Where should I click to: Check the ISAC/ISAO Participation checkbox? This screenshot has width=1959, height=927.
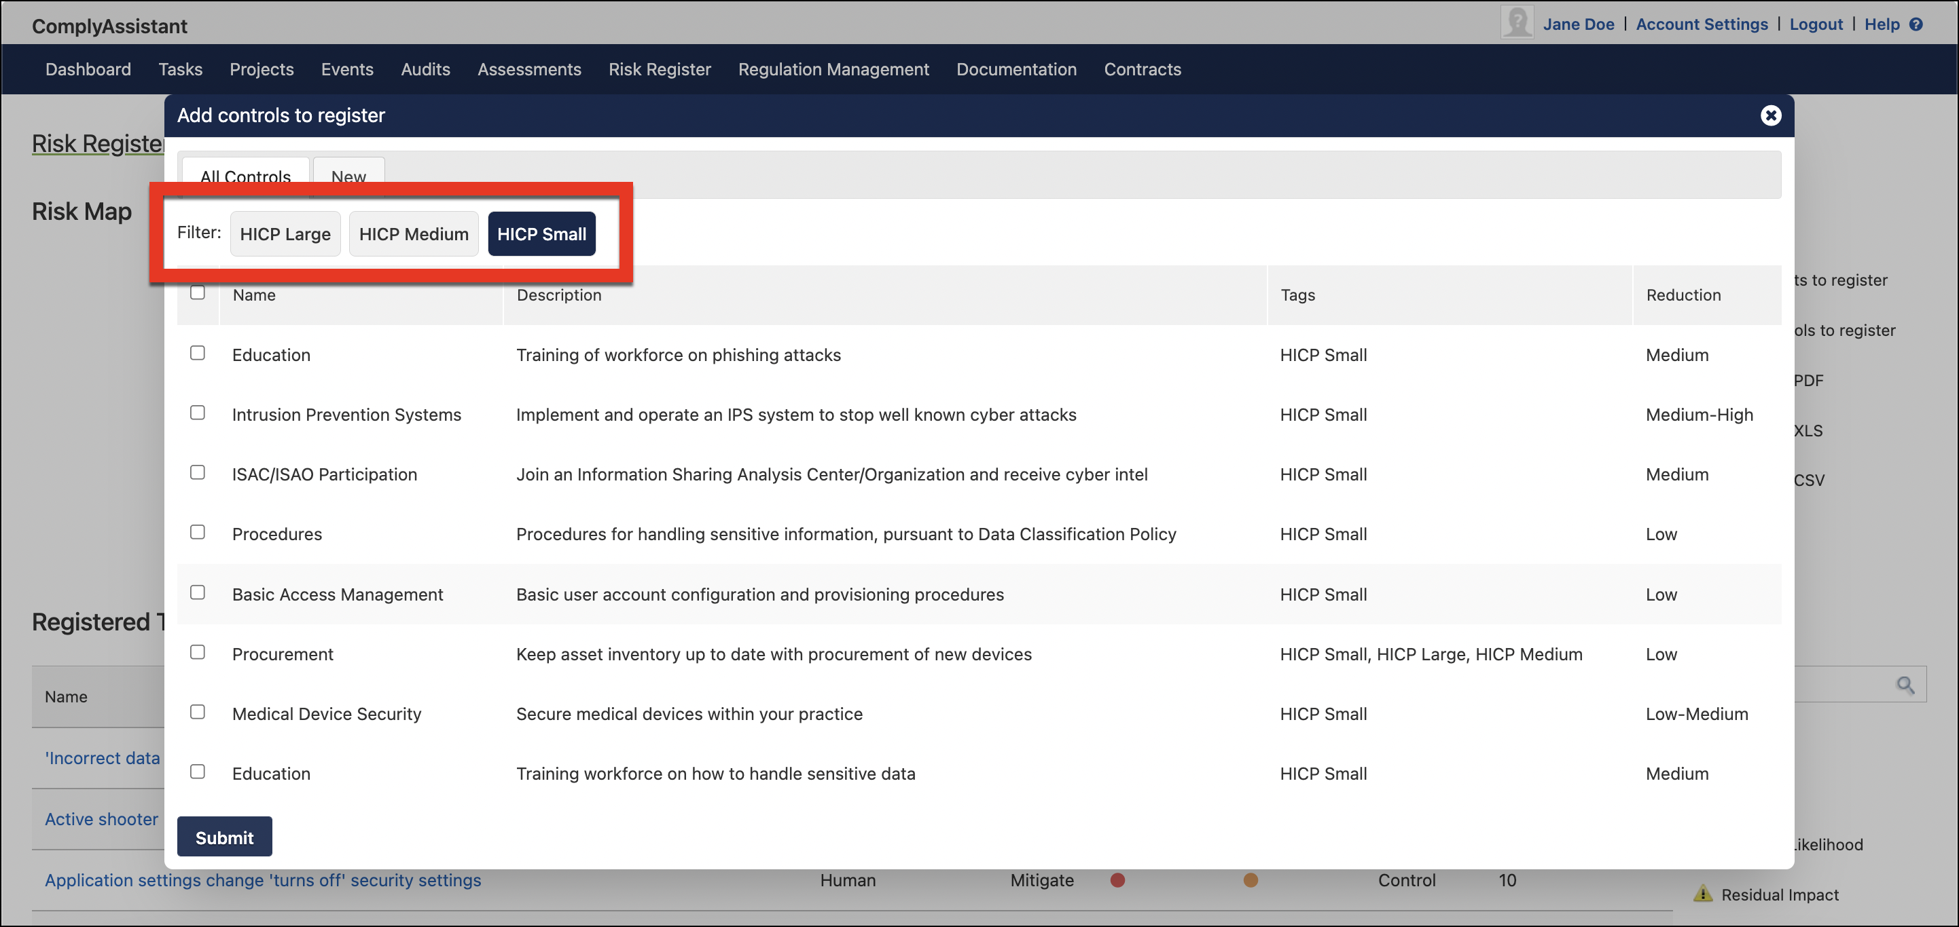[x=198, y=472]
